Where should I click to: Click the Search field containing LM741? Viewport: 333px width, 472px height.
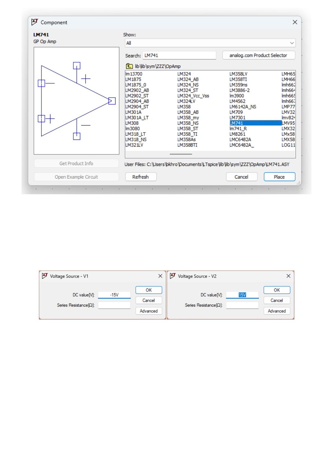(179, 55)
